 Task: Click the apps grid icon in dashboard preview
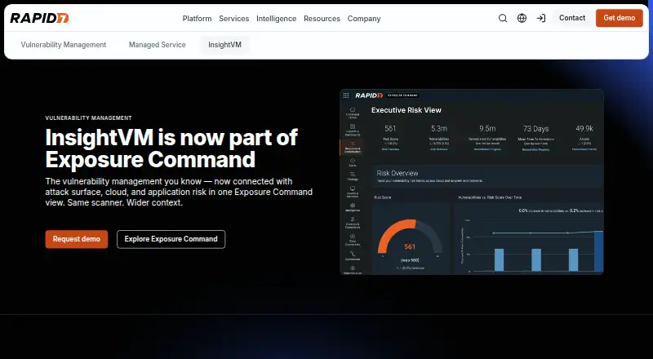coord(345,95)
